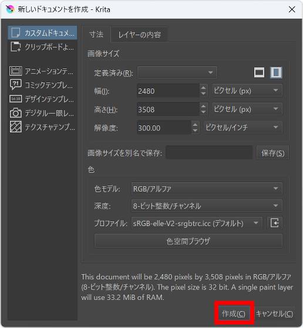Switch to the 寸法 tab

coord(96,35)
